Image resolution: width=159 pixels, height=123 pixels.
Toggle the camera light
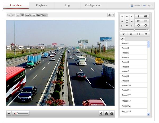123,34
